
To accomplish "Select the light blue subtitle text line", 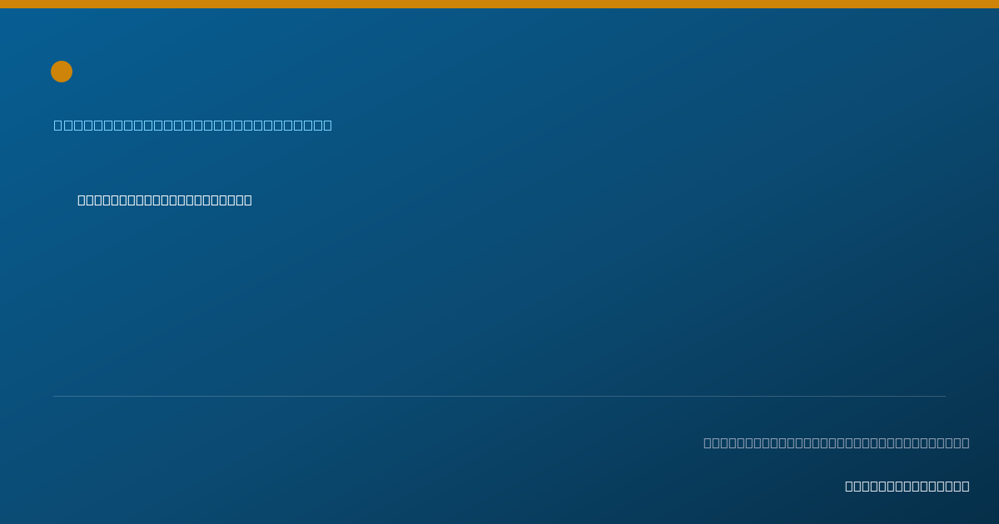I will pyautogui.click(x=193, y=126).
